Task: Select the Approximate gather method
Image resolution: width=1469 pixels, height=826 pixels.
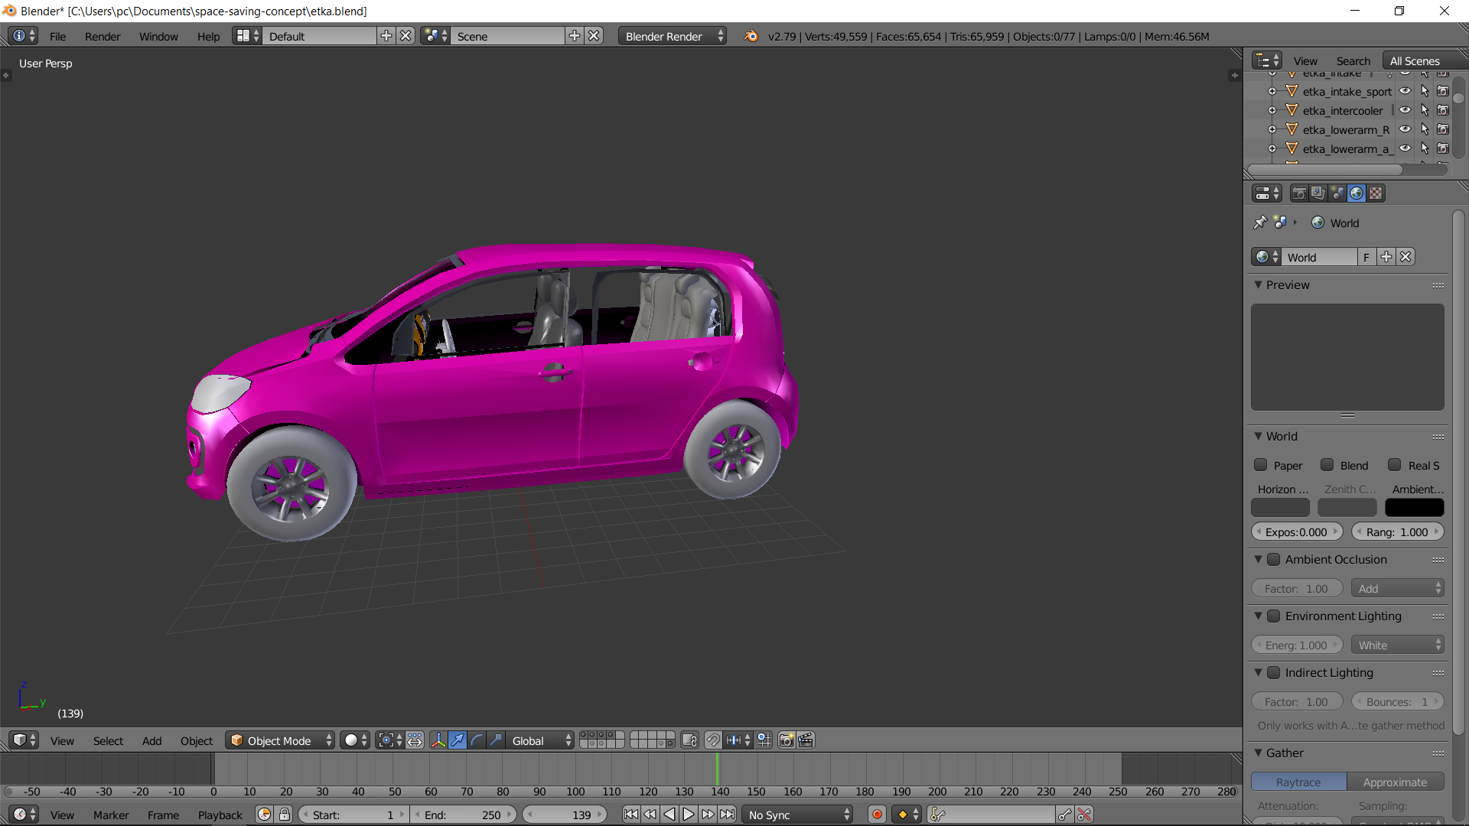Action: tap(1395, 782)
